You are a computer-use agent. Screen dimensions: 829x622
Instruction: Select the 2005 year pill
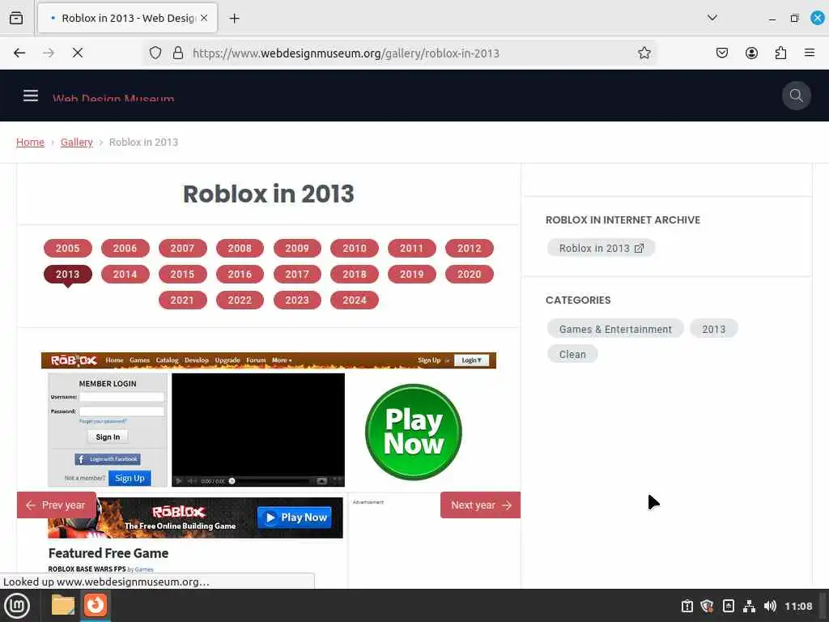[x=68, y=248]
